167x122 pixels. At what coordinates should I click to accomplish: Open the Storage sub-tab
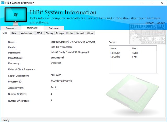coord(60,33)
